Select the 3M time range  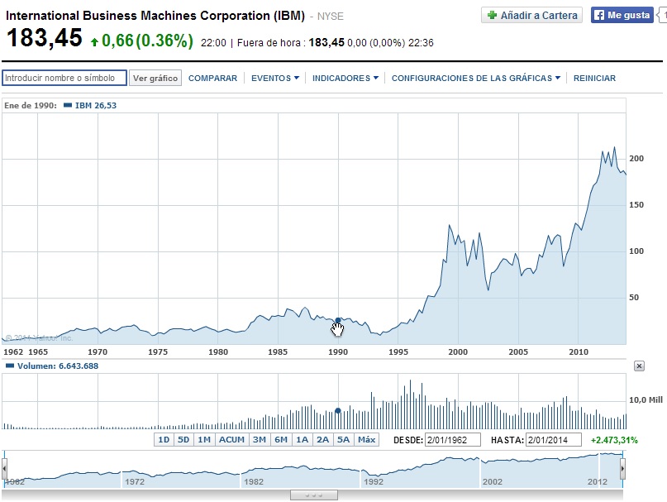click(x=259, y=439)
